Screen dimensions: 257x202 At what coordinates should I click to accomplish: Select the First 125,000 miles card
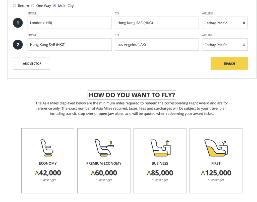click(x=216, y=161)
